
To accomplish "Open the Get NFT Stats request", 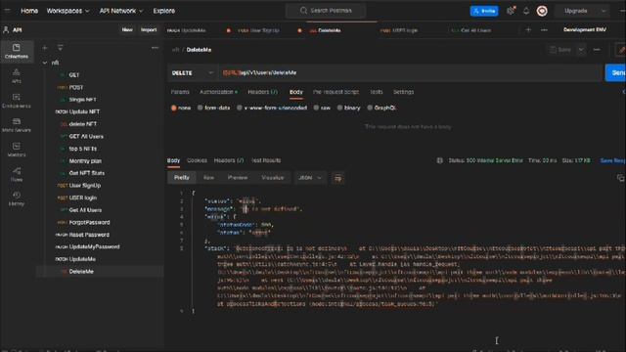I will pos(87,173).
